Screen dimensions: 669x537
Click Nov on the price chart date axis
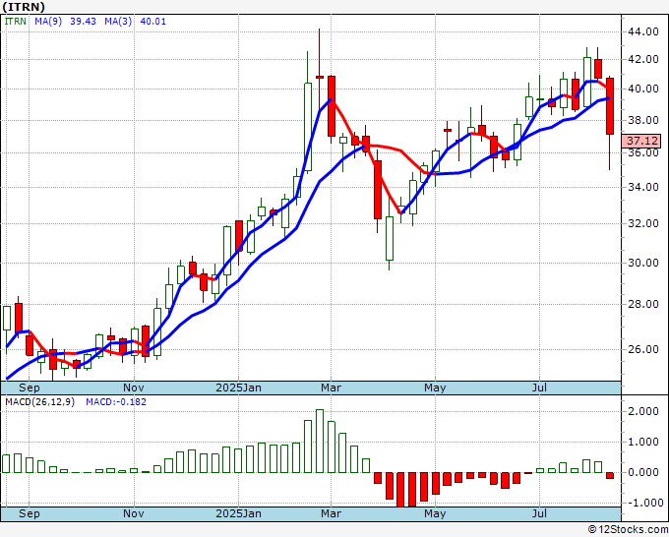134,388
